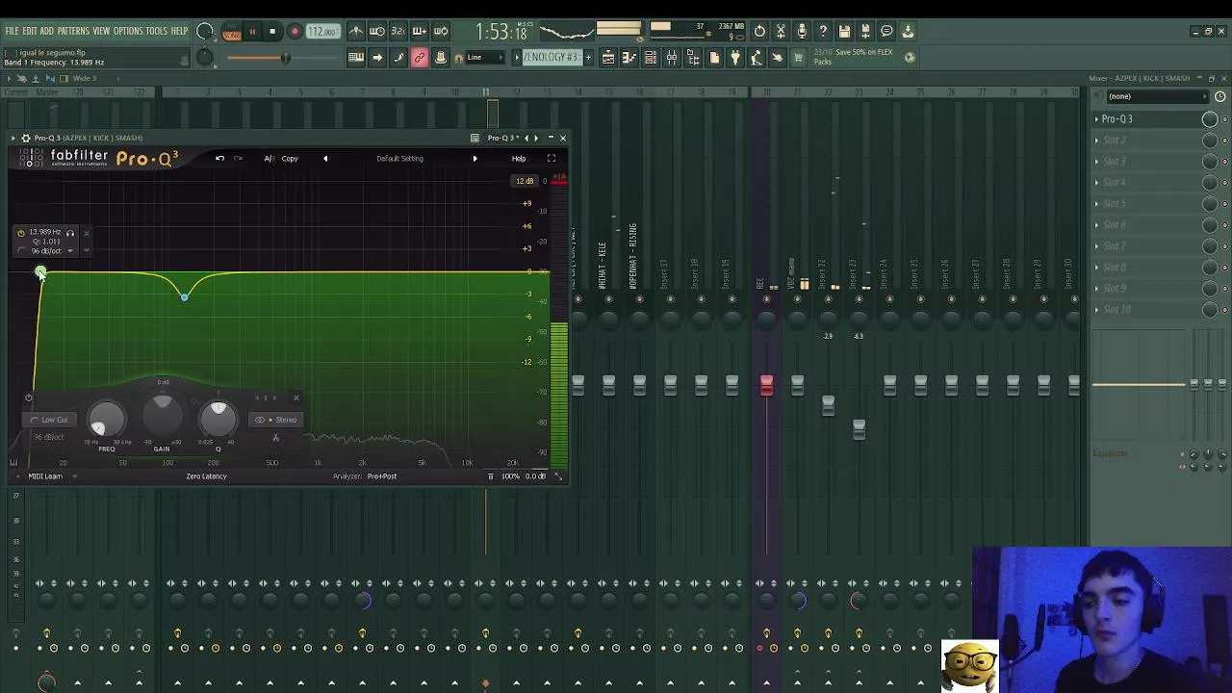Image resolution: width=1232 pixels, height=693 pixels.
Task: Load next preset in Pro-Q 3
Action: pos(475,159)
